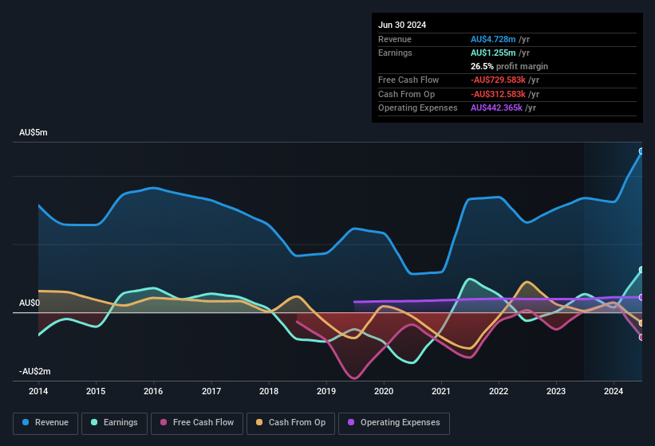
Task: Click the Revenue endpoint marker on chart
Action: coord(641,151)
